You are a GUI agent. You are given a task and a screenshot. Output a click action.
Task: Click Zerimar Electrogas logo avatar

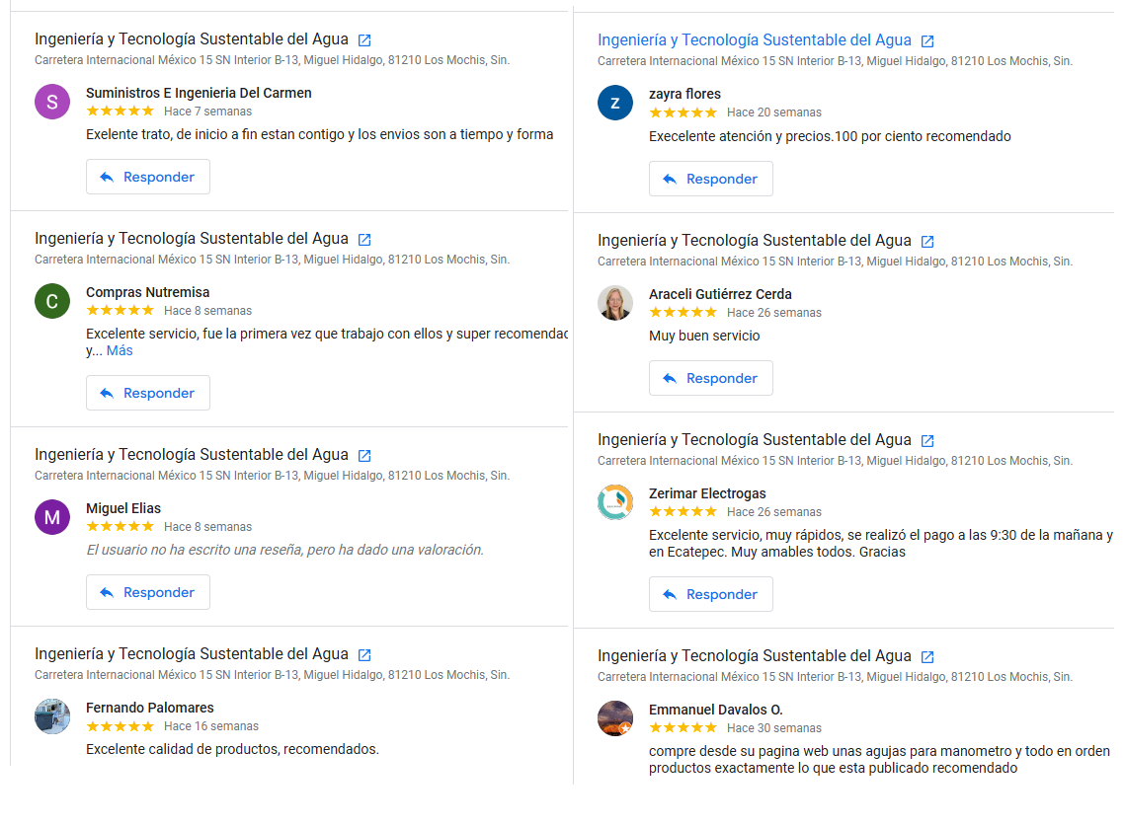pyautogui.click(x=615, y=502)
